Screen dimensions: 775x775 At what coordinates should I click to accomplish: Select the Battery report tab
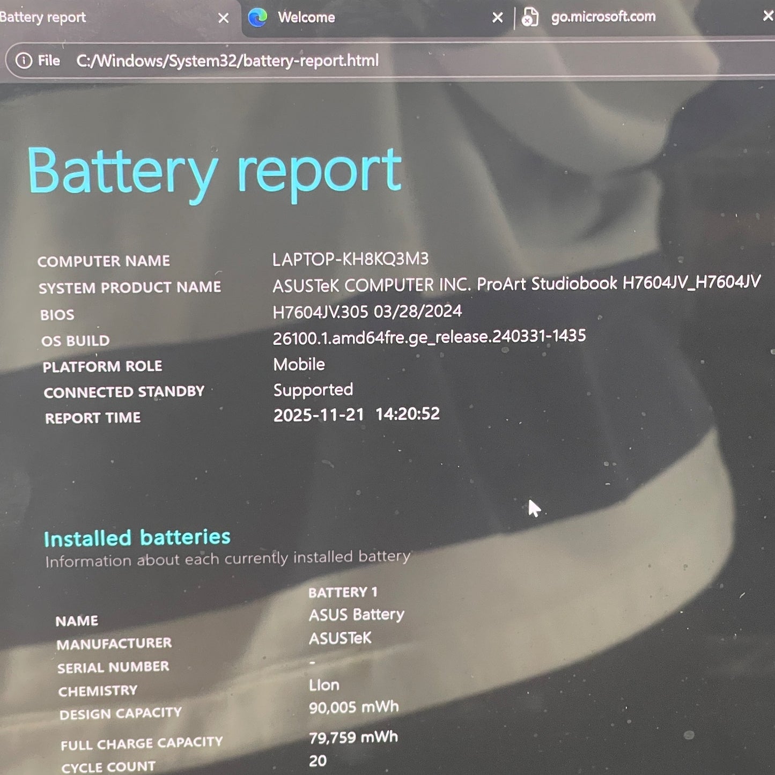coord(43,17)
